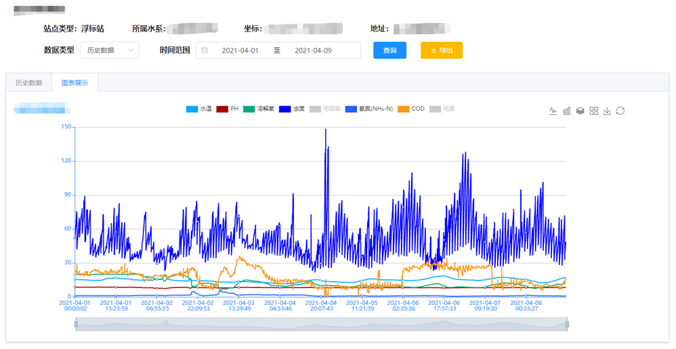
Task: Click the blue 查询 button
Action: pos(389,51)
